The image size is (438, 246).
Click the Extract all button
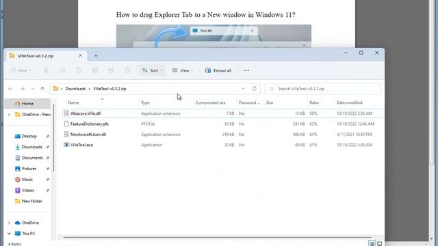coord(218,70)
